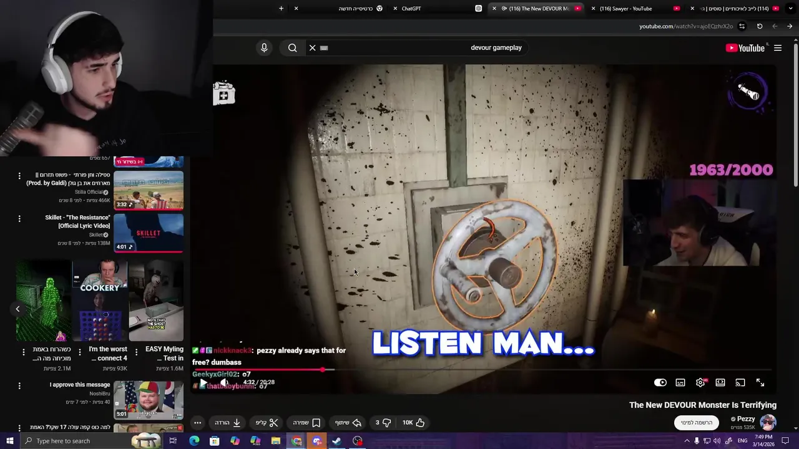Click the Share (שיתוף) button
The image size is (799, 449).
[x=348, y=422]
